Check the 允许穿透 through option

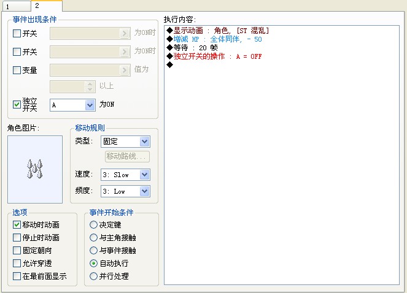(17, 263)
